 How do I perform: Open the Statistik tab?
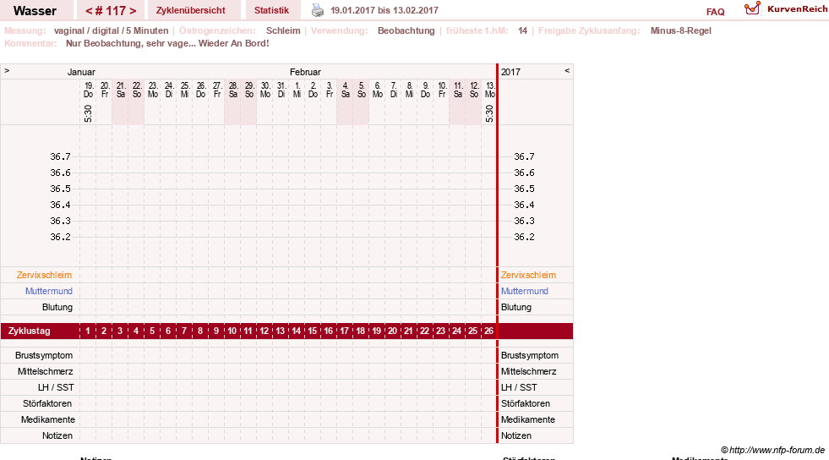pos(272,11)
